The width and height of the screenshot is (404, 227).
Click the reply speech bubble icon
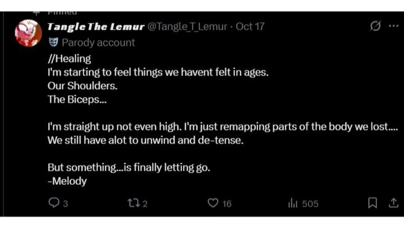(54, 203)
